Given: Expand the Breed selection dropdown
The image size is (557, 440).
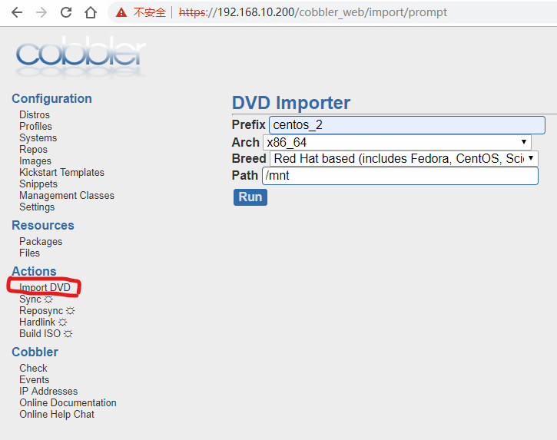Looking at the screenshot, I should [403, 158].
